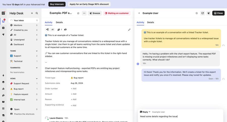Open the Inbox icon with notification badge
Image resolution: width=227 pixels, height=122 pixels.
3,21
